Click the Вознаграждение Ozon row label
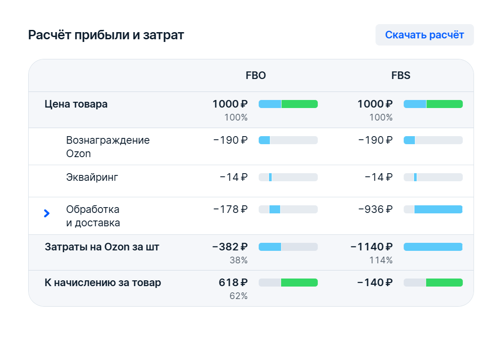The image size is (503, 337). tap(108, 147)
